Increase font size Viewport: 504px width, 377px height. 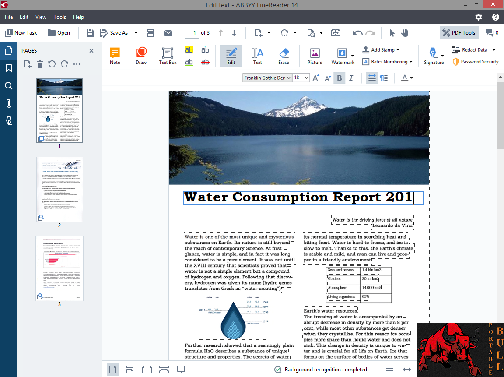(x=315, y=78)
